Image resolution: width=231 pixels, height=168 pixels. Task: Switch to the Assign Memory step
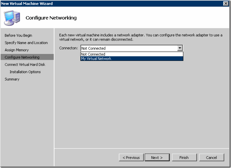click(x=17, y=50)
